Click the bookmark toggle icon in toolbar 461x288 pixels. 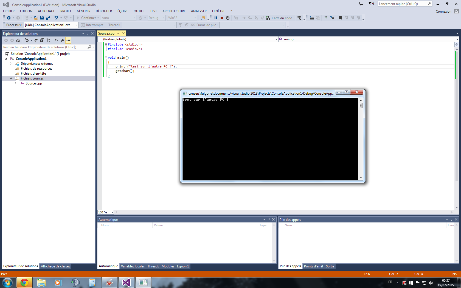340,18
